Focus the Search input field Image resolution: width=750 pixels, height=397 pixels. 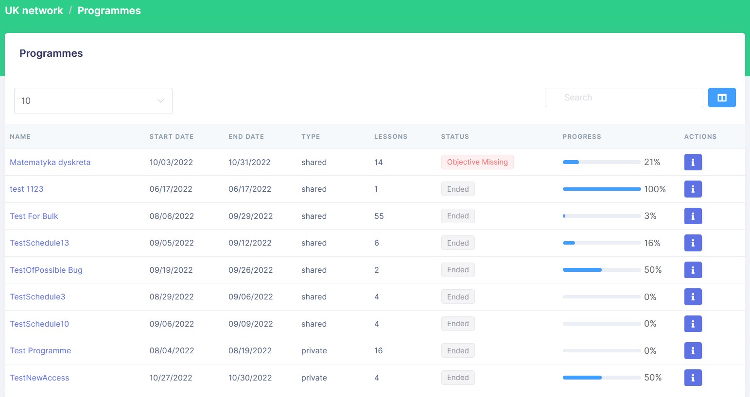pyautogui.click(x=624, y=98)
